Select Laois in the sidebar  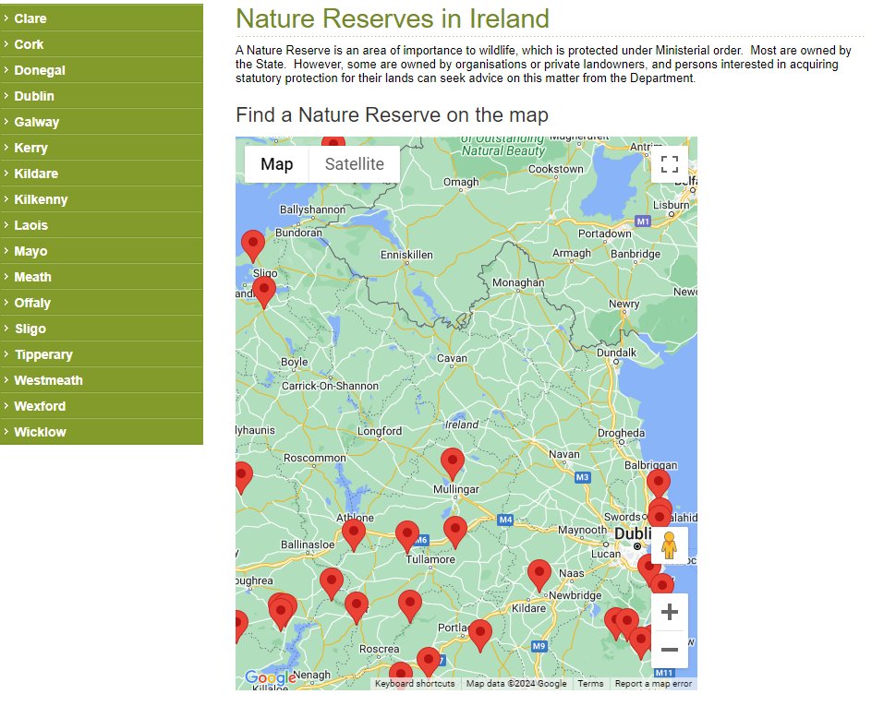click(x=102, y=225)
